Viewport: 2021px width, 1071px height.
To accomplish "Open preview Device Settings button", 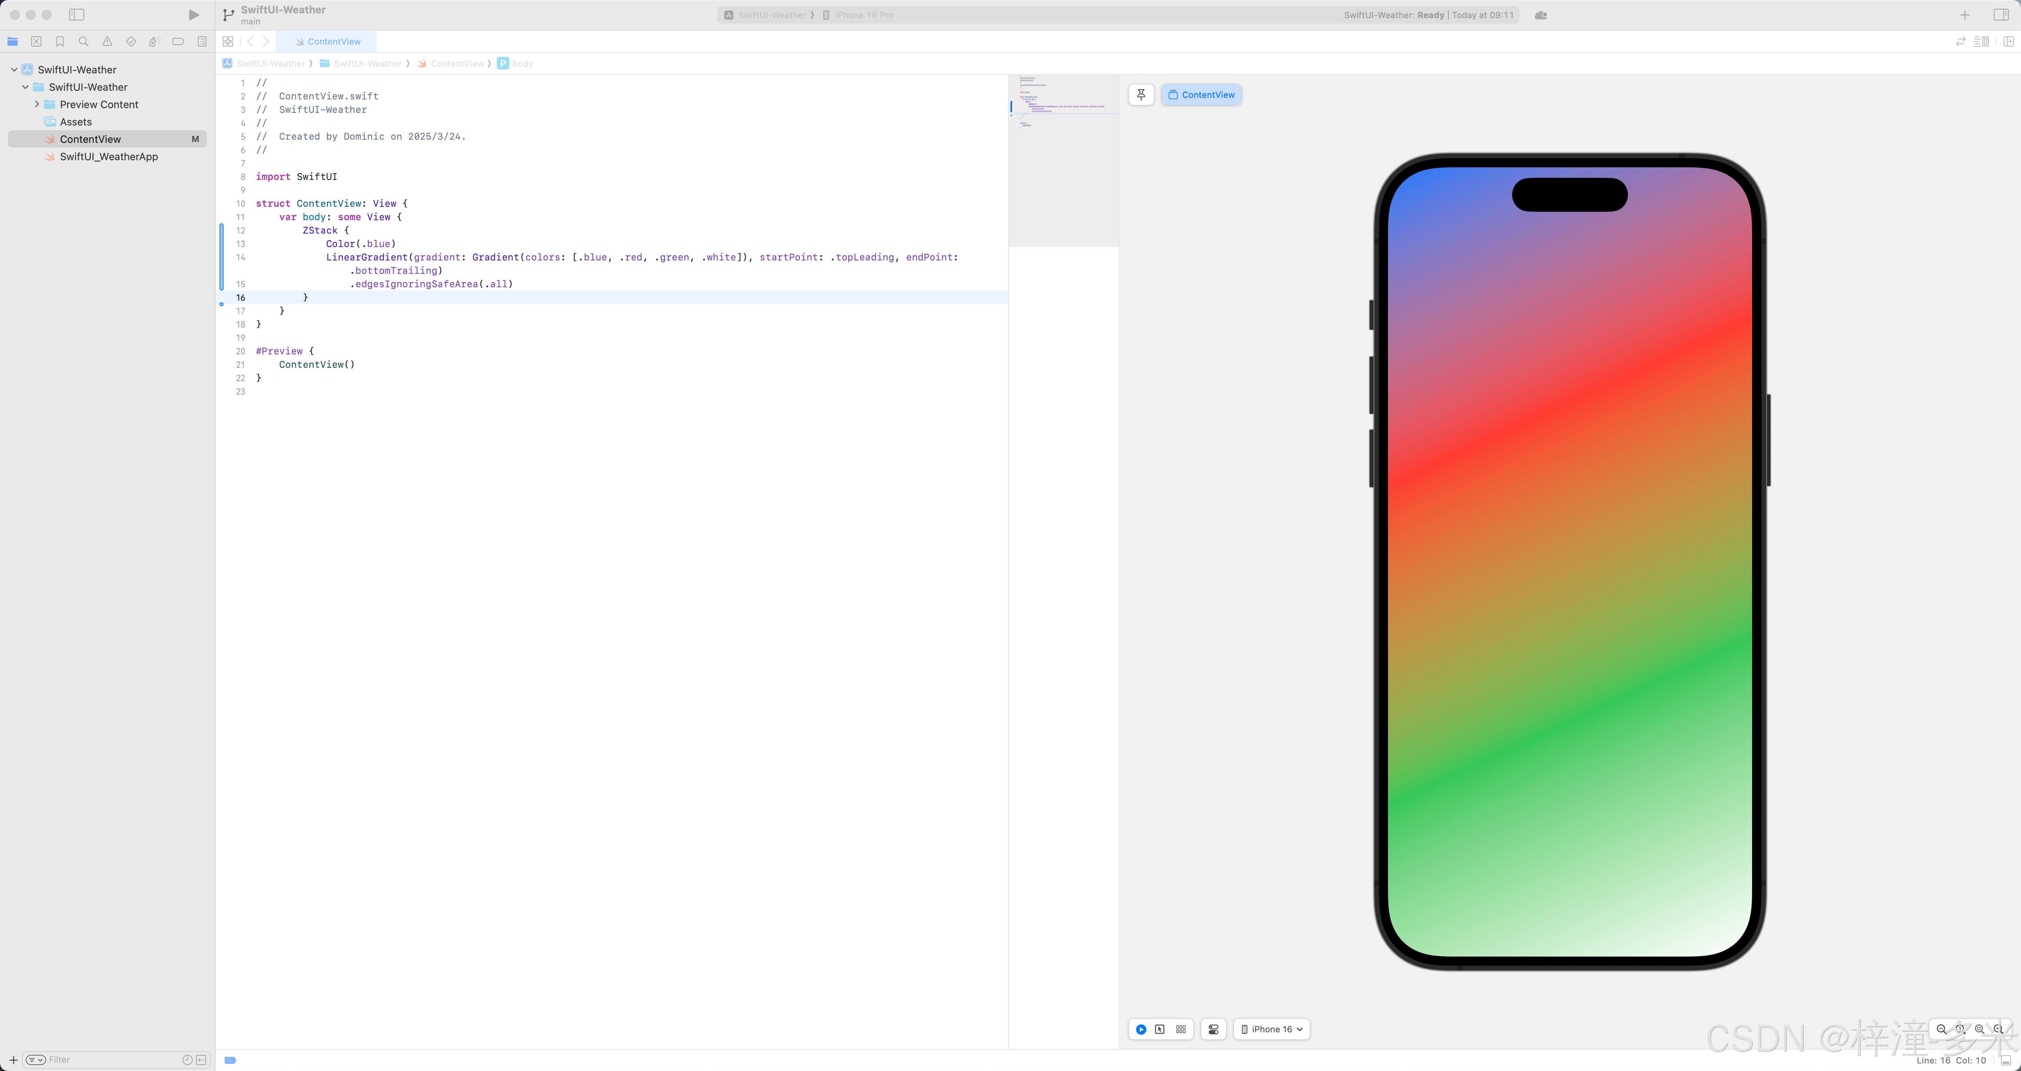I will 1214,1030.
